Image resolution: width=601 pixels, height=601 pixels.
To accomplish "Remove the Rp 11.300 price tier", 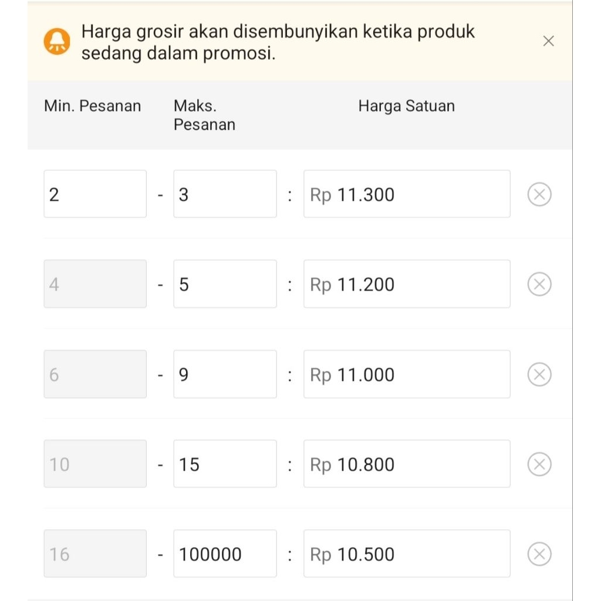I will (539, 194).
